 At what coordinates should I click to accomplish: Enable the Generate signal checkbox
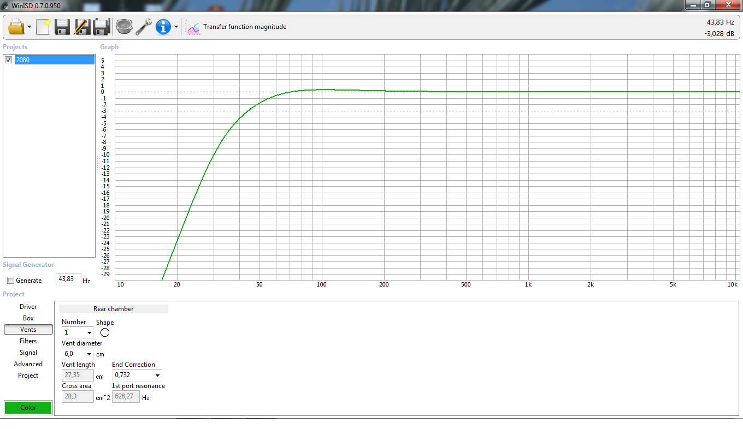(10, 281)
